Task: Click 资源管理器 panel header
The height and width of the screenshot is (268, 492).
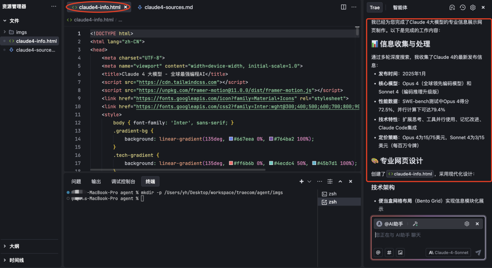Action: pyautogui.click(x=14, y=6)
